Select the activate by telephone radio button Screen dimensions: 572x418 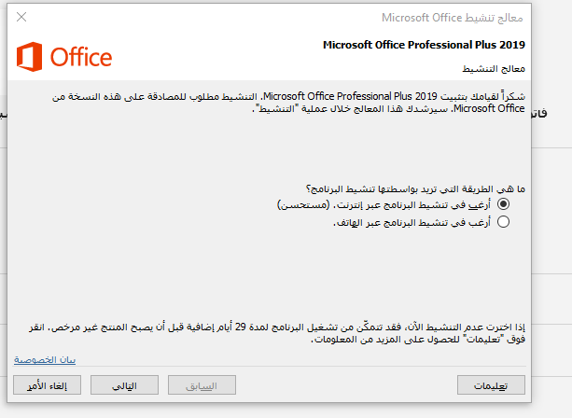[x=503, y=222]
